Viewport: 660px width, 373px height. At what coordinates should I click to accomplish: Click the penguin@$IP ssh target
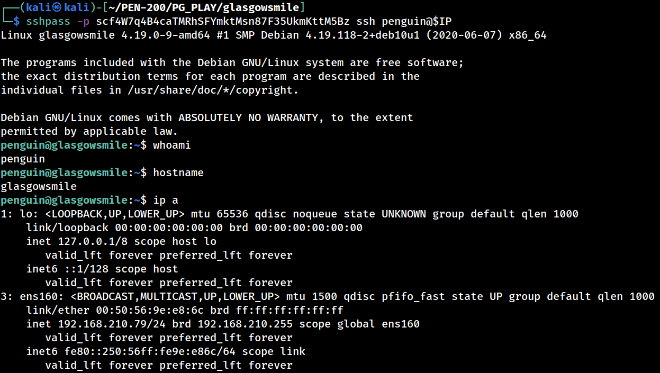(x=417, y=22)
